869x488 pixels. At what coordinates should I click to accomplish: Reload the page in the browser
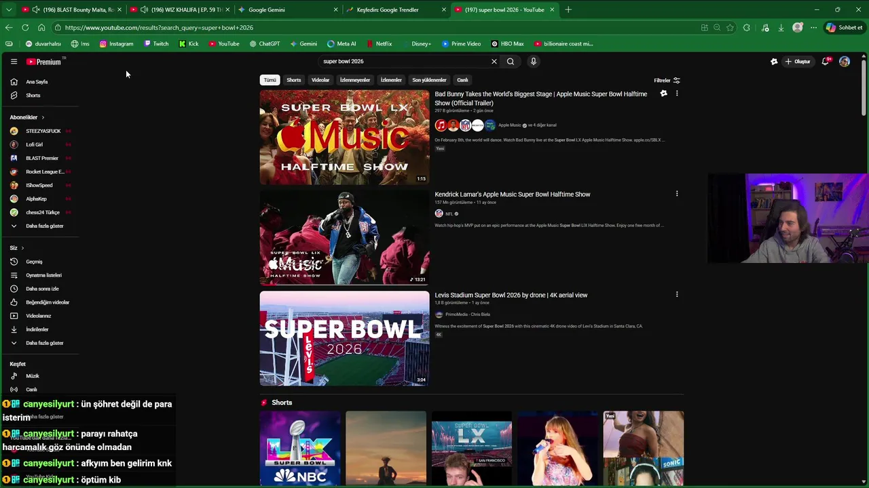point(25,28)
